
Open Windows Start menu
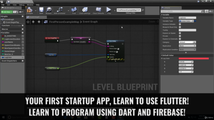coord(3,117)
